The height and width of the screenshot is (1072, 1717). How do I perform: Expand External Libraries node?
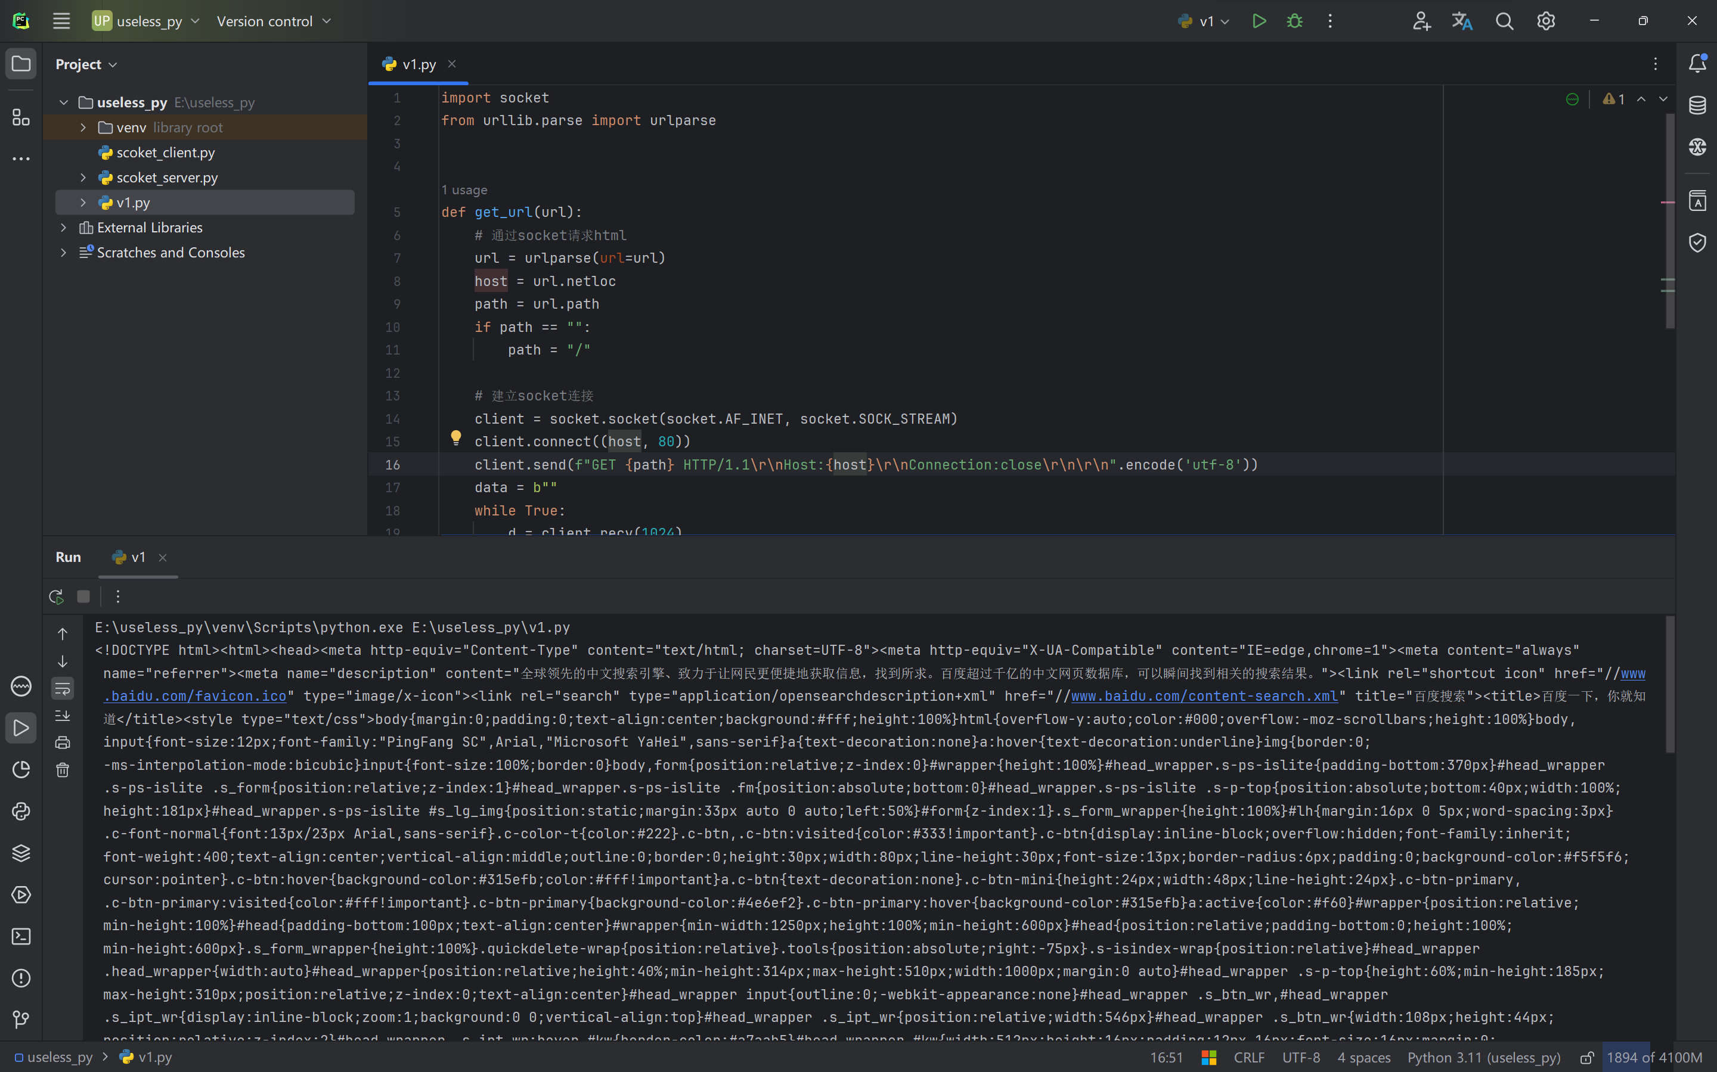point(64,228)
